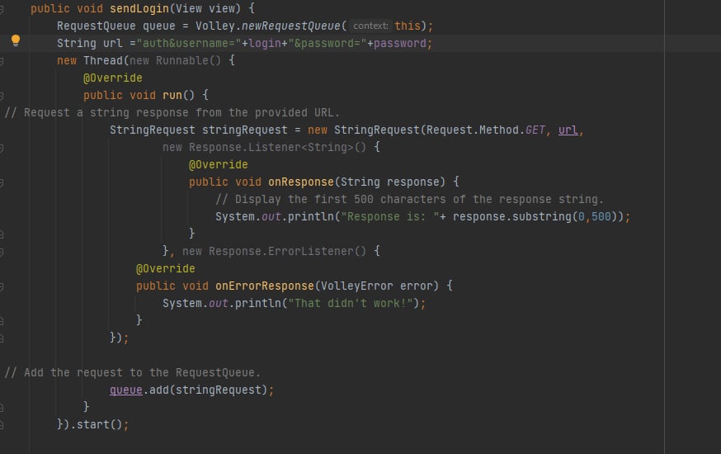The width and height of the screenshot is (721, 454).
Task: Collapse the sendLogin method with its gutter fold marker
Action: pos(2,9)
